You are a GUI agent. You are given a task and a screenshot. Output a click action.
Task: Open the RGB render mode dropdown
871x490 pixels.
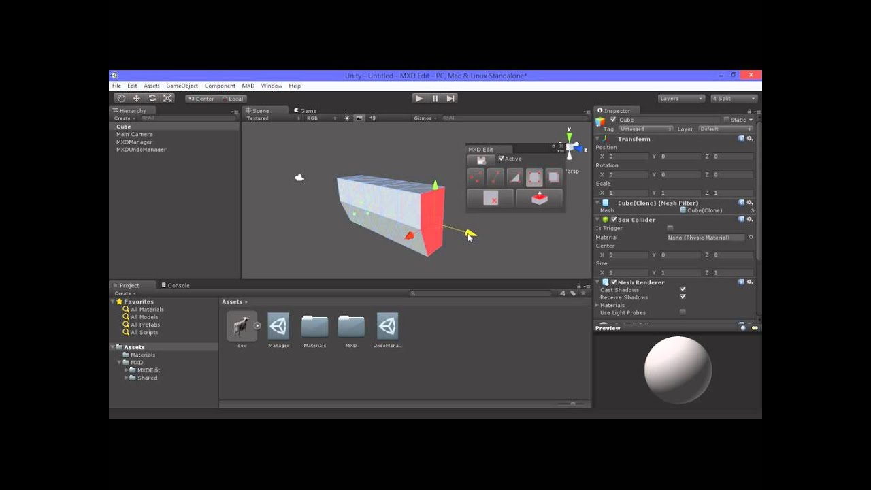coord(321,118)
